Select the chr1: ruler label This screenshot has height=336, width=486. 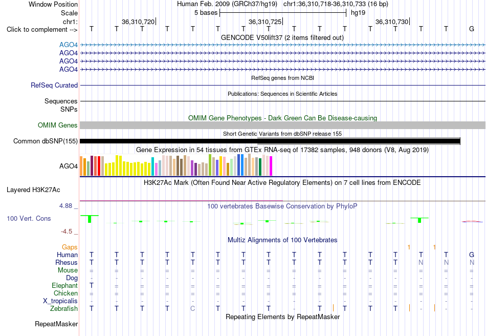click(70, 22)
